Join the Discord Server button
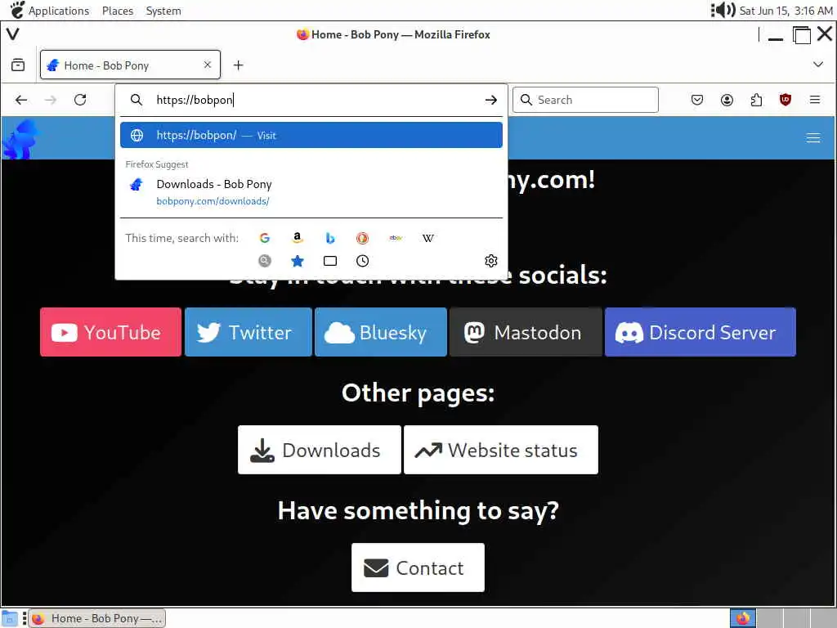 click(x=700, y=332)
